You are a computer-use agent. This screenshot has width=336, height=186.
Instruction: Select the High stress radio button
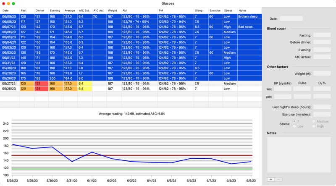tap(314, 126)
